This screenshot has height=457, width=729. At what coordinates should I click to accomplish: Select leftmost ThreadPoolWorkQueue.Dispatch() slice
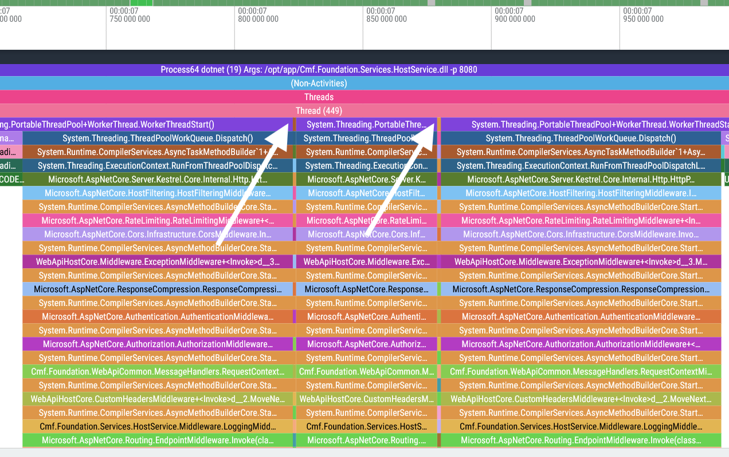pos(158,138)
